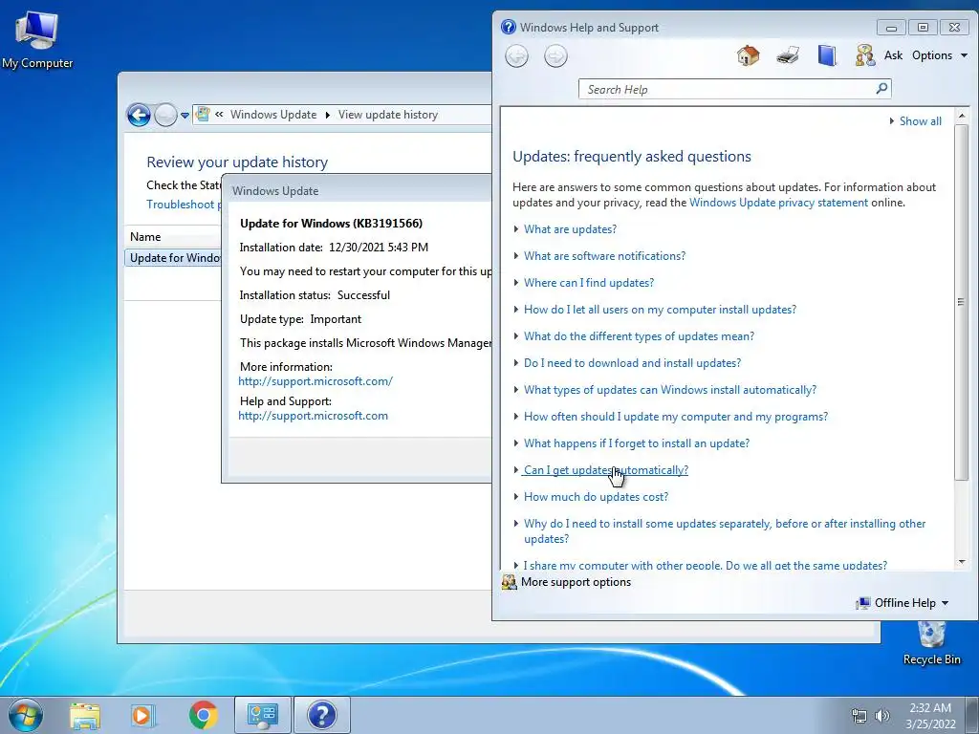This screenshot has width=979, height=734.
Task: Click into the Search Help field
Action: [728, 89]
